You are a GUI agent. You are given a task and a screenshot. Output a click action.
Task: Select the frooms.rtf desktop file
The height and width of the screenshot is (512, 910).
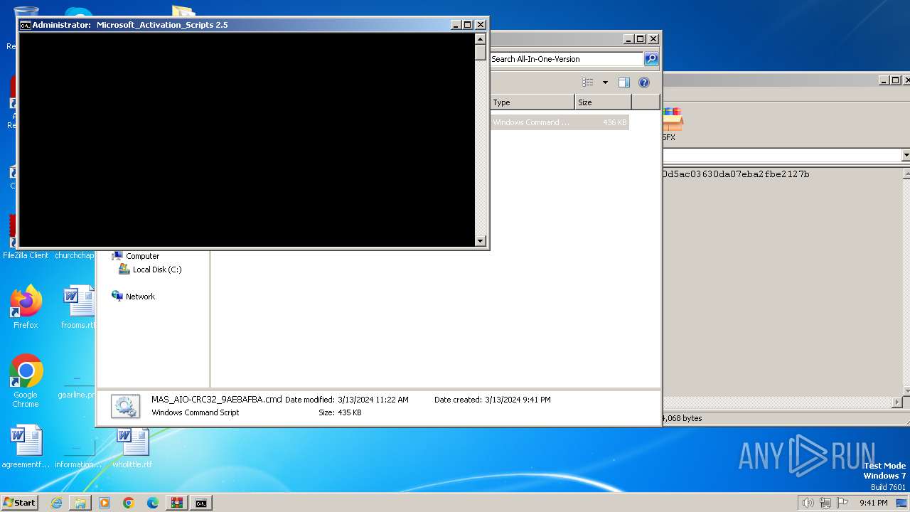pos(78,307)
